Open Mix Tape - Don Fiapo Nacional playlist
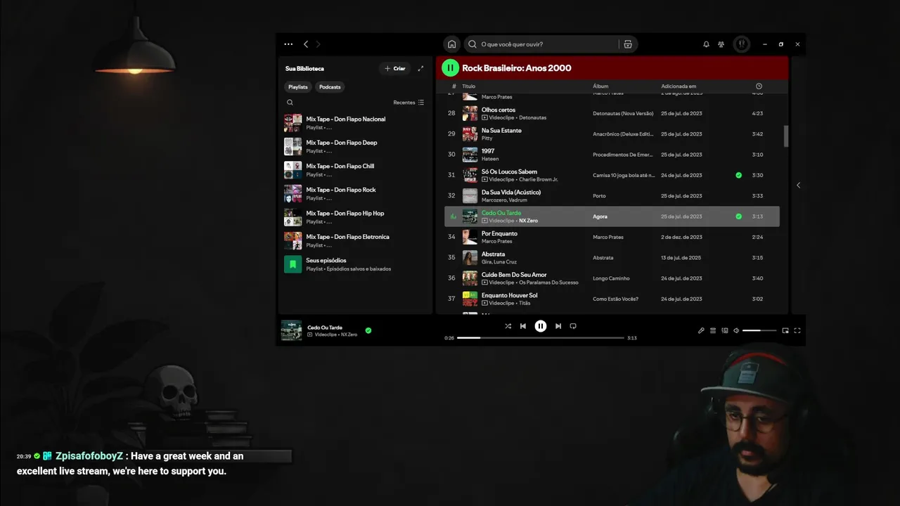This screenshot has height=506, width=900. point(354,123)
